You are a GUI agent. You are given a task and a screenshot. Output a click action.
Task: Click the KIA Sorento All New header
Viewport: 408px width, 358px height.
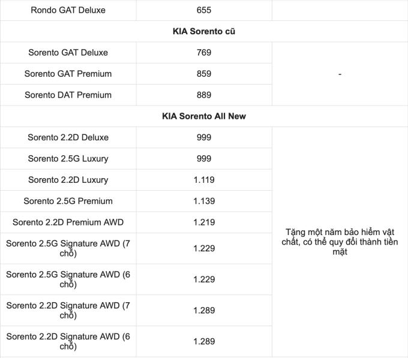click(x=204, y=116)
